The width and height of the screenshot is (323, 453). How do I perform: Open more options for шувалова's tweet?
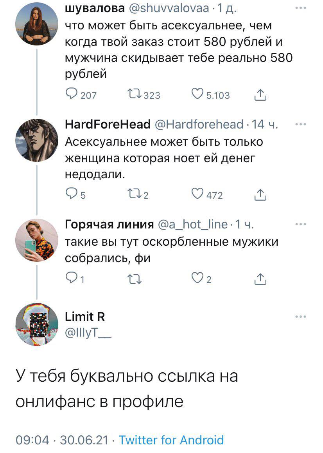point(300,8)
